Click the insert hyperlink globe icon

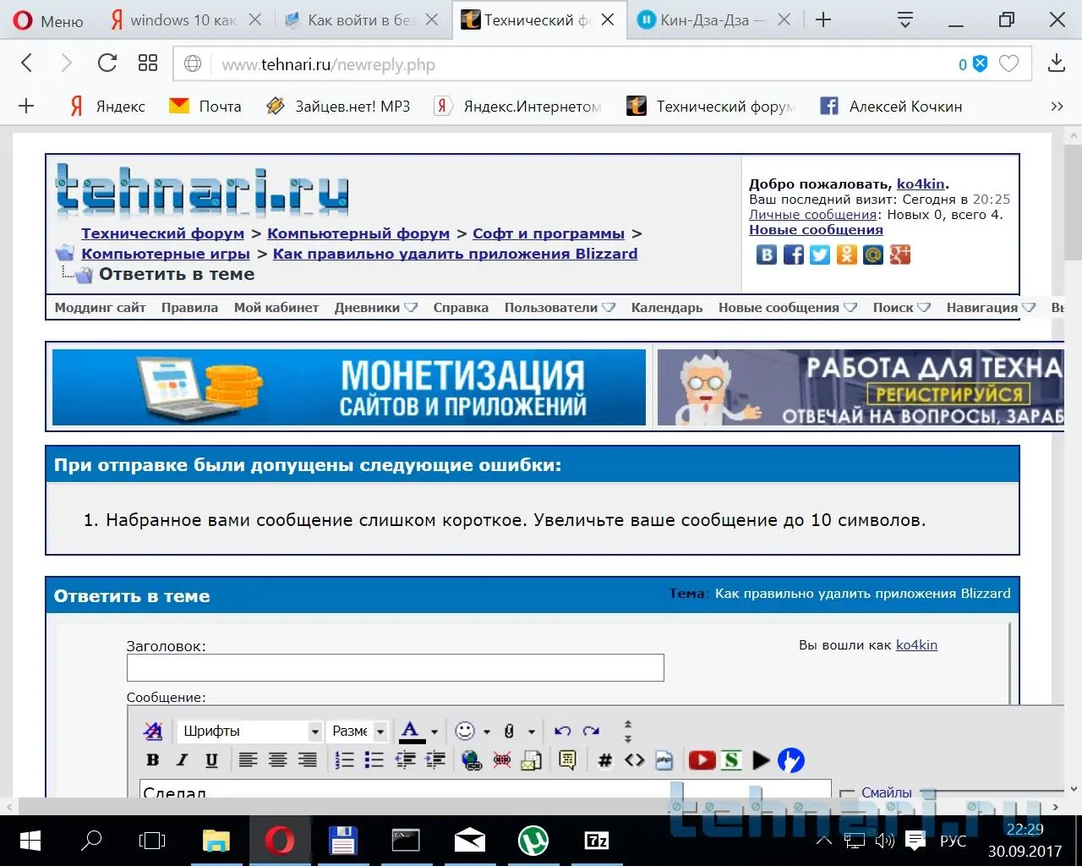click(x=472, y=760)
